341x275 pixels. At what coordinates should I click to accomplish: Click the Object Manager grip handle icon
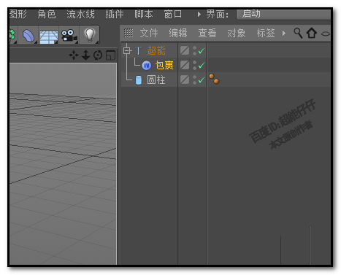(129, 33)
